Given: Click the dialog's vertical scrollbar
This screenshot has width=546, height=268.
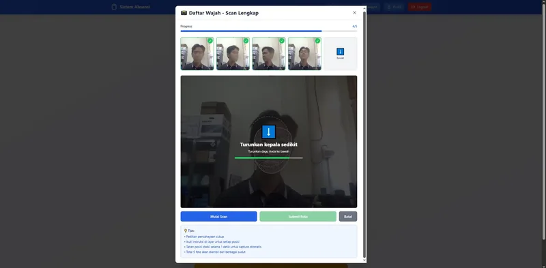Looking at the screenshot, I should 364,134.
